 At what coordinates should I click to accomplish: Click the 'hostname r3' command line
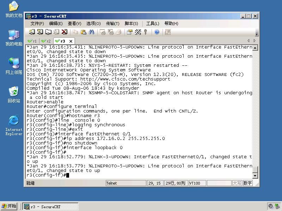point(63,116)
